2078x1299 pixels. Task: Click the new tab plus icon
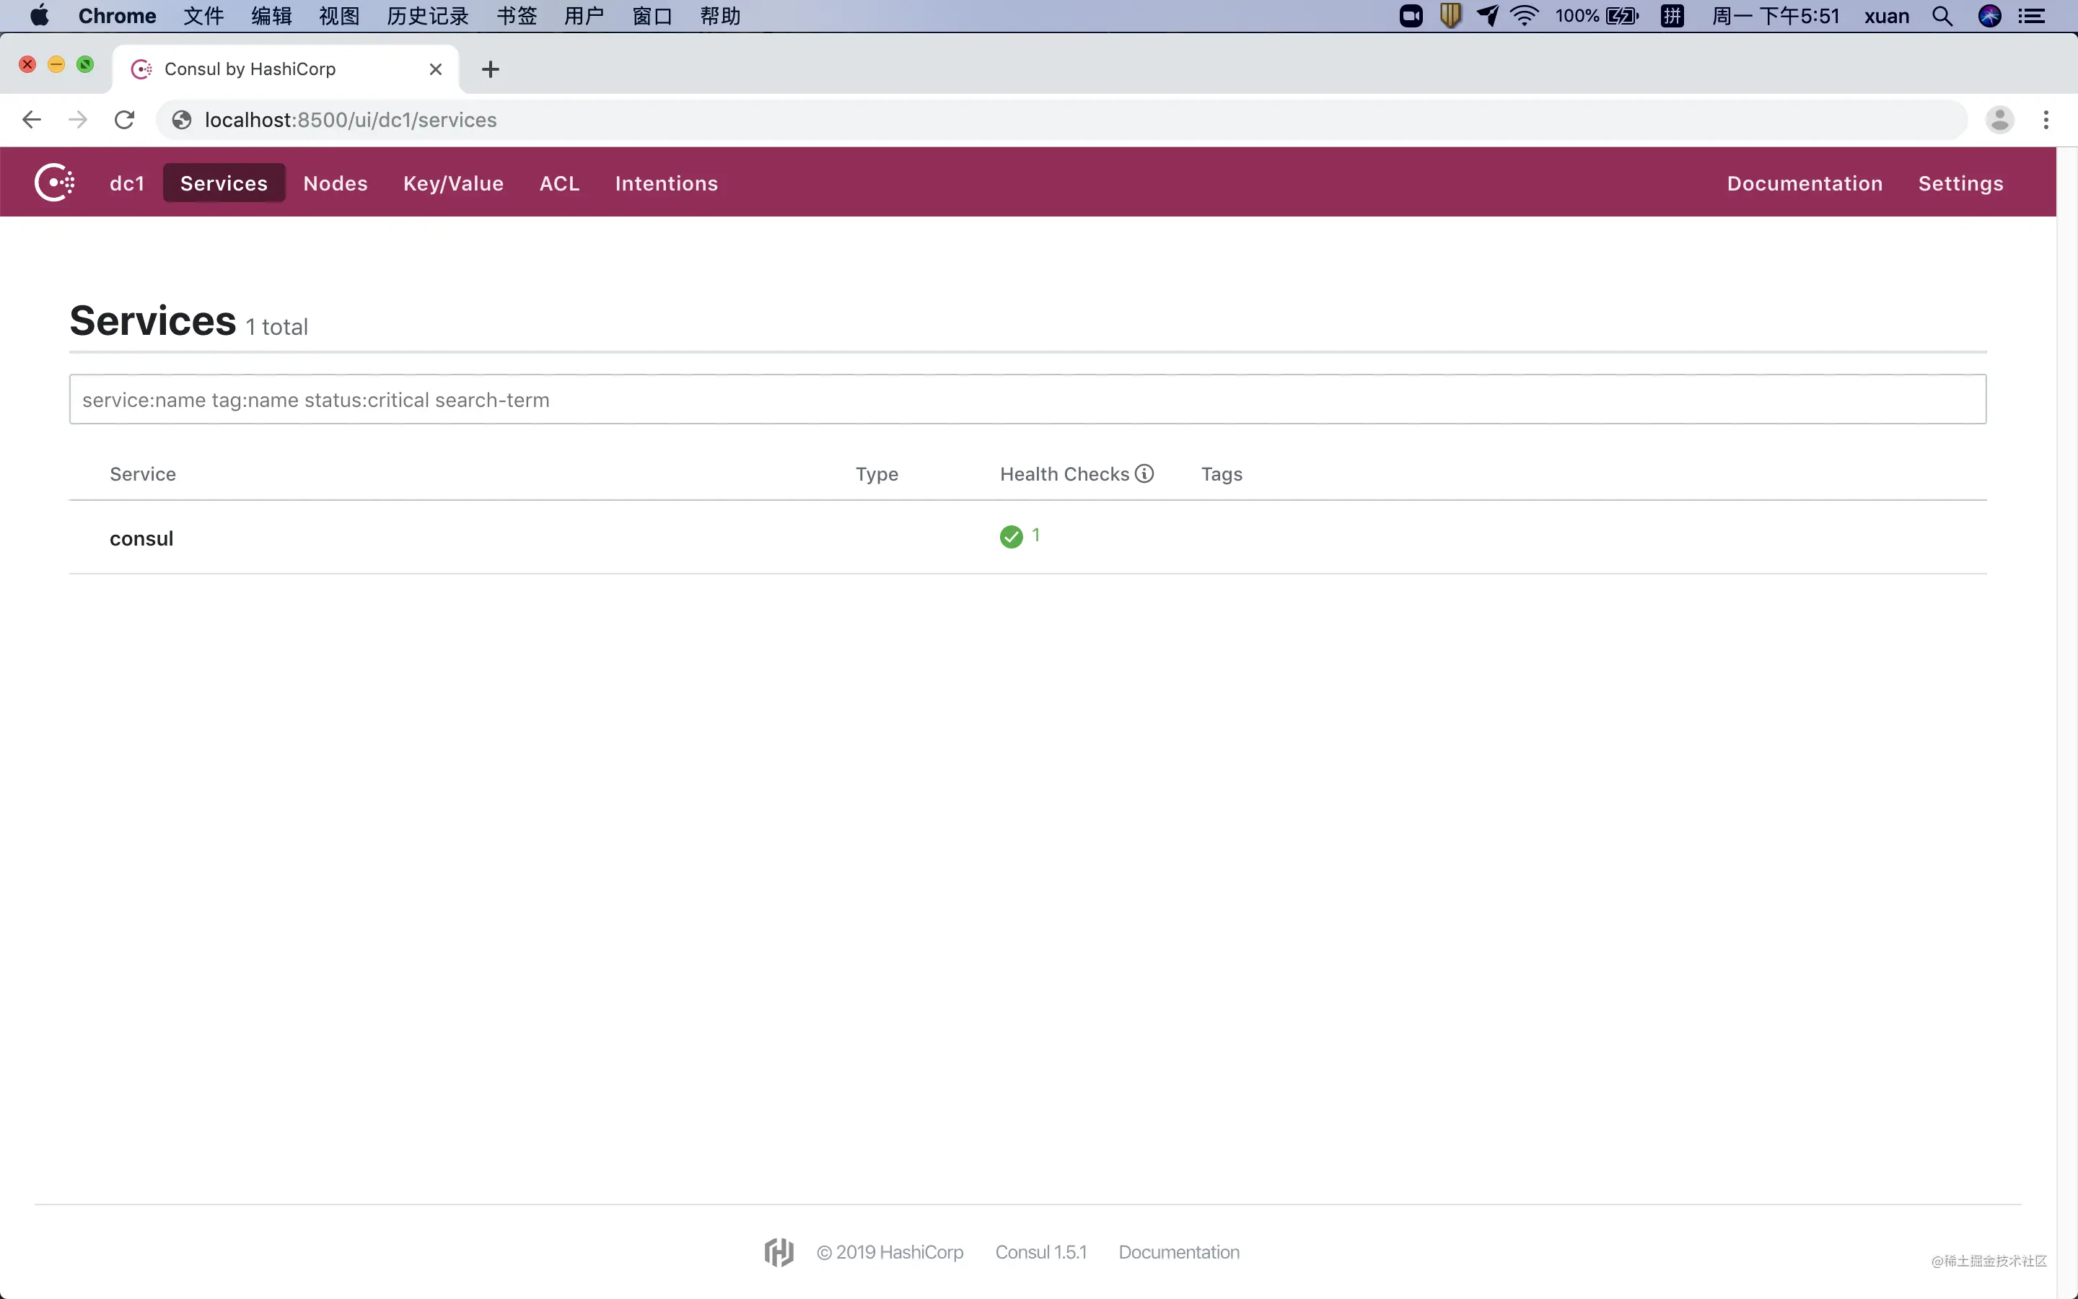point(489,69)
